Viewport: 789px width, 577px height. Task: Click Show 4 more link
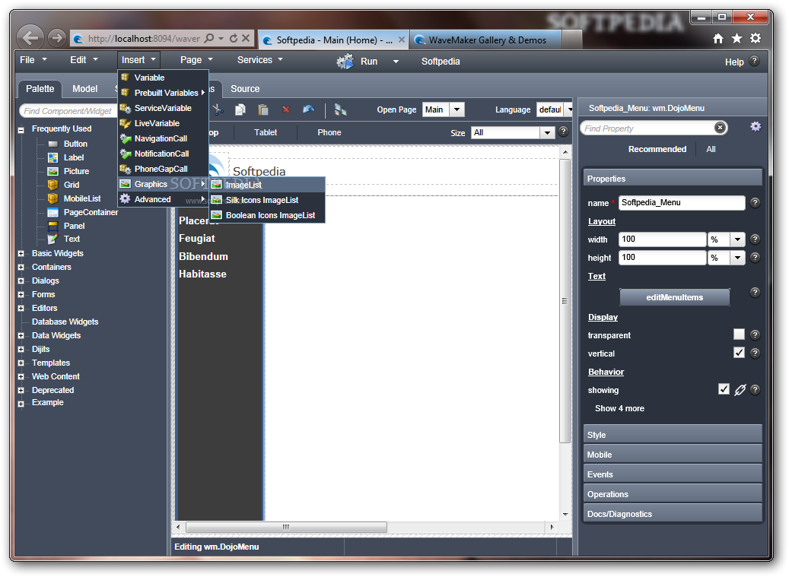click(x=619, y=408)
